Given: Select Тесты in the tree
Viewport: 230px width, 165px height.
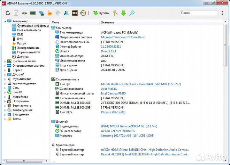Looking at the screenshot, I should coord(16,119).
